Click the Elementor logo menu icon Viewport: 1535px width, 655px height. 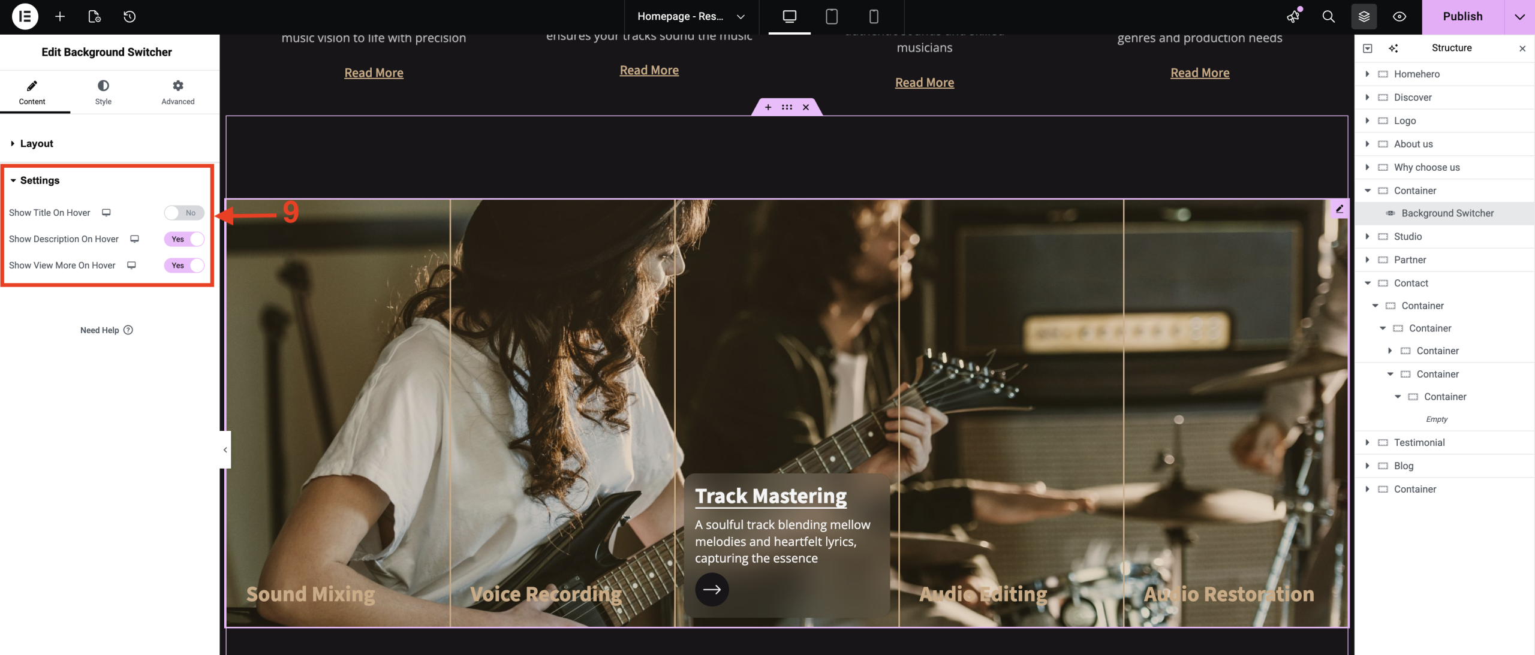point(25,16)
